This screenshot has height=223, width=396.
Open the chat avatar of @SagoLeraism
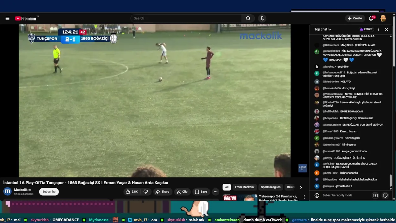[x=317, y=125]
